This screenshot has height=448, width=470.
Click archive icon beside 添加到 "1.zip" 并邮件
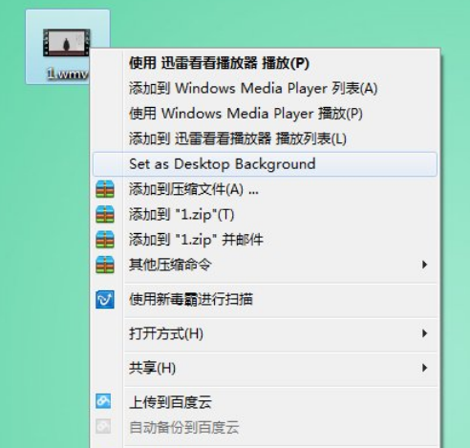tap(105, 240)
